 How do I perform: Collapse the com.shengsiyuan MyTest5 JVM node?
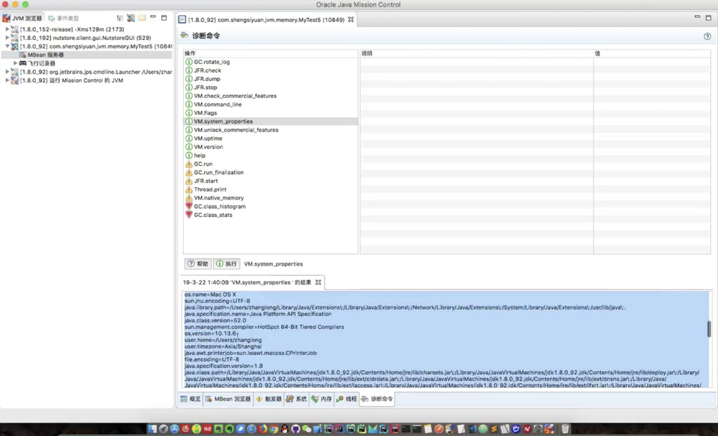coord(7,46)
